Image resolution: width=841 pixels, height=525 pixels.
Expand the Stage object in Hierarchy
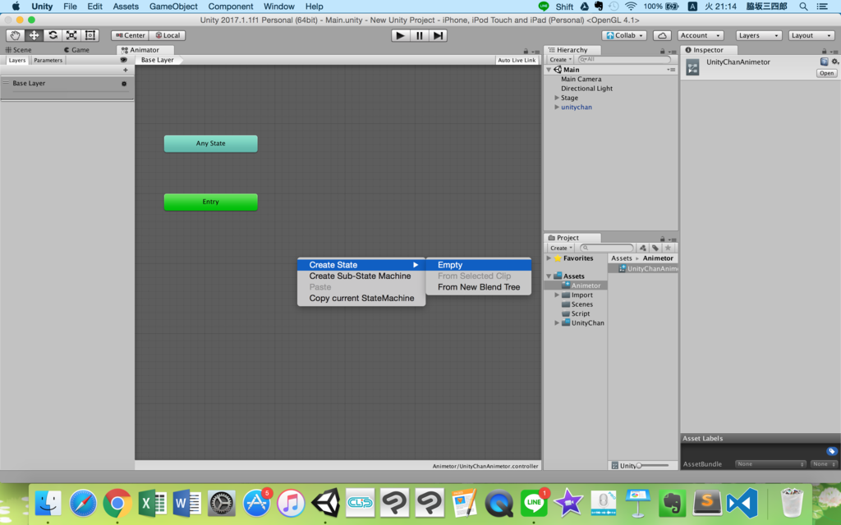click(x=557, y=98)
